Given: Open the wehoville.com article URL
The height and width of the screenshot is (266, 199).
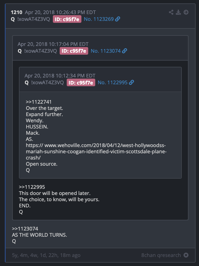Looking at the screenshot, I should click(x=96, y=152).
